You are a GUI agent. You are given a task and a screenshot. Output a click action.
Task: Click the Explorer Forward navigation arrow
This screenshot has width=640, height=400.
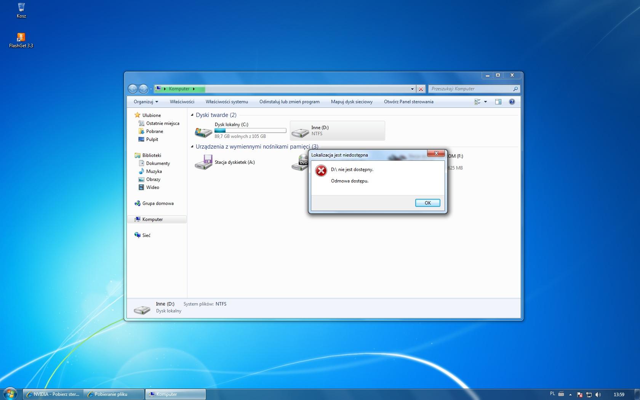[143, 89]
